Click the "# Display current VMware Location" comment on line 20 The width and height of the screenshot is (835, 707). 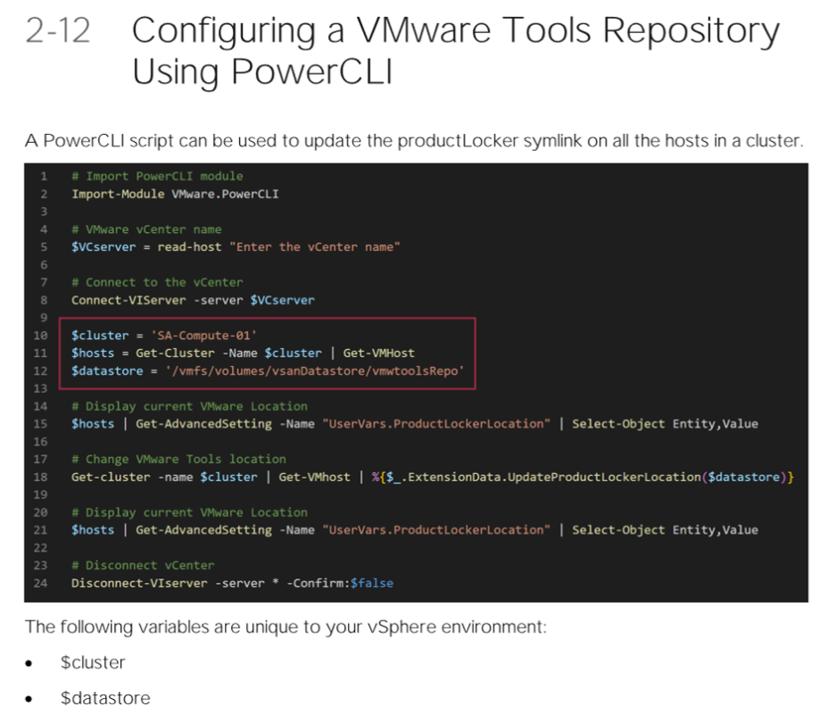(189, 512)
